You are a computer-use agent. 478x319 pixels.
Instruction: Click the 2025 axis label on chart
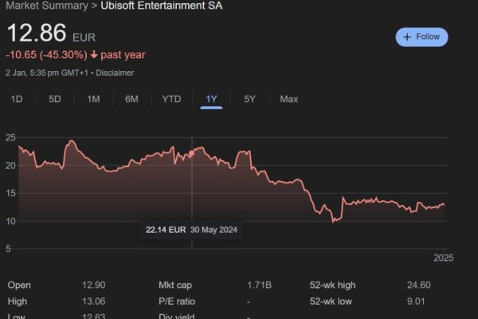coord(444,258)
